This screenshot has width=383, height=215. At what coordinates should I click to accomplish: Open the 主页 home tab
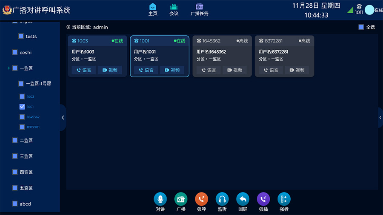tap(153, 9)
